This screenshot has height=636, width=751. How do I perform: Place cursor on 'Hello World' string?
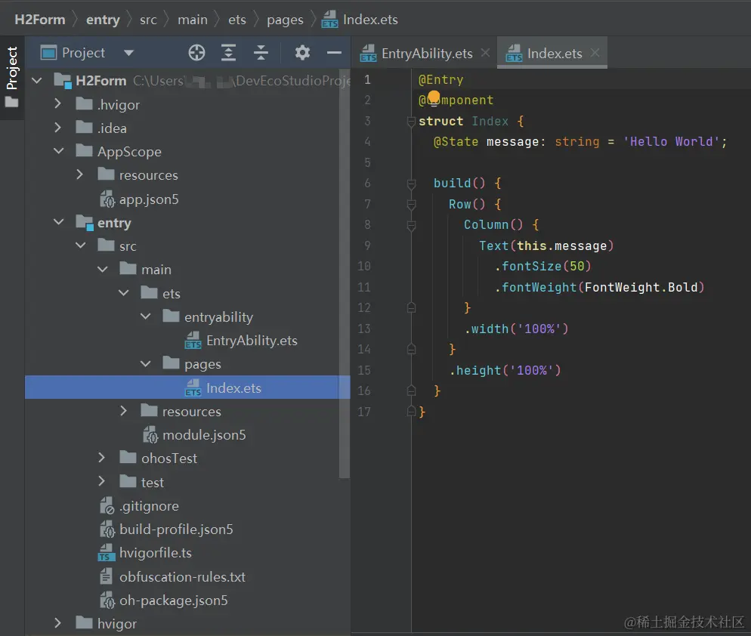(671, 142)
